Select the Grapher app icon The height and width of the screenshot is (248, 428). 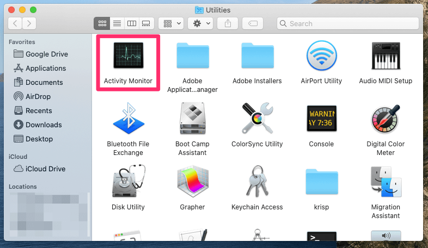[x=193, y=181]
